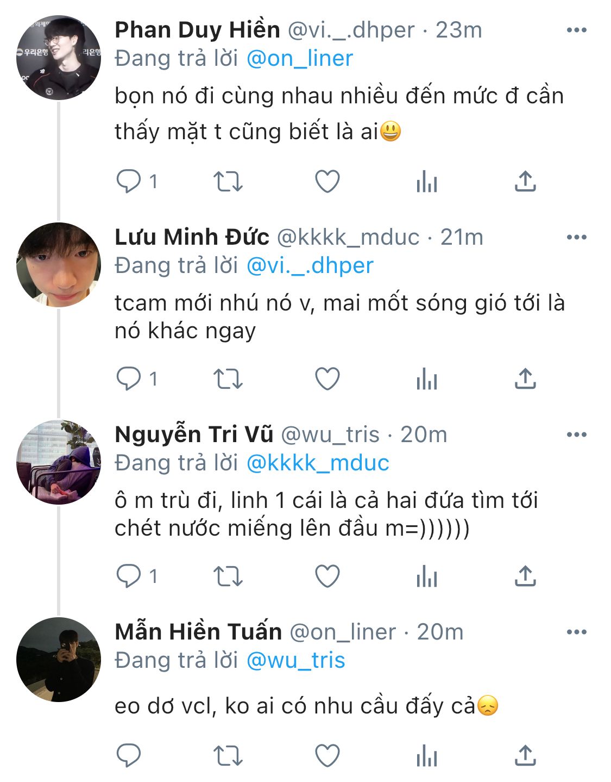Open the @vi._.dhper mention link
Screen dimensions: 611x782
pyautogui.click(x=310, y=266)
